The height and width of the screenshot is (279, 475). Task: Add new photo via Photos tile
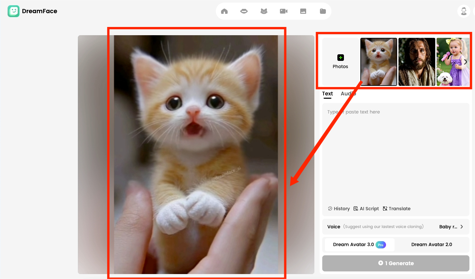click(340, 62)
